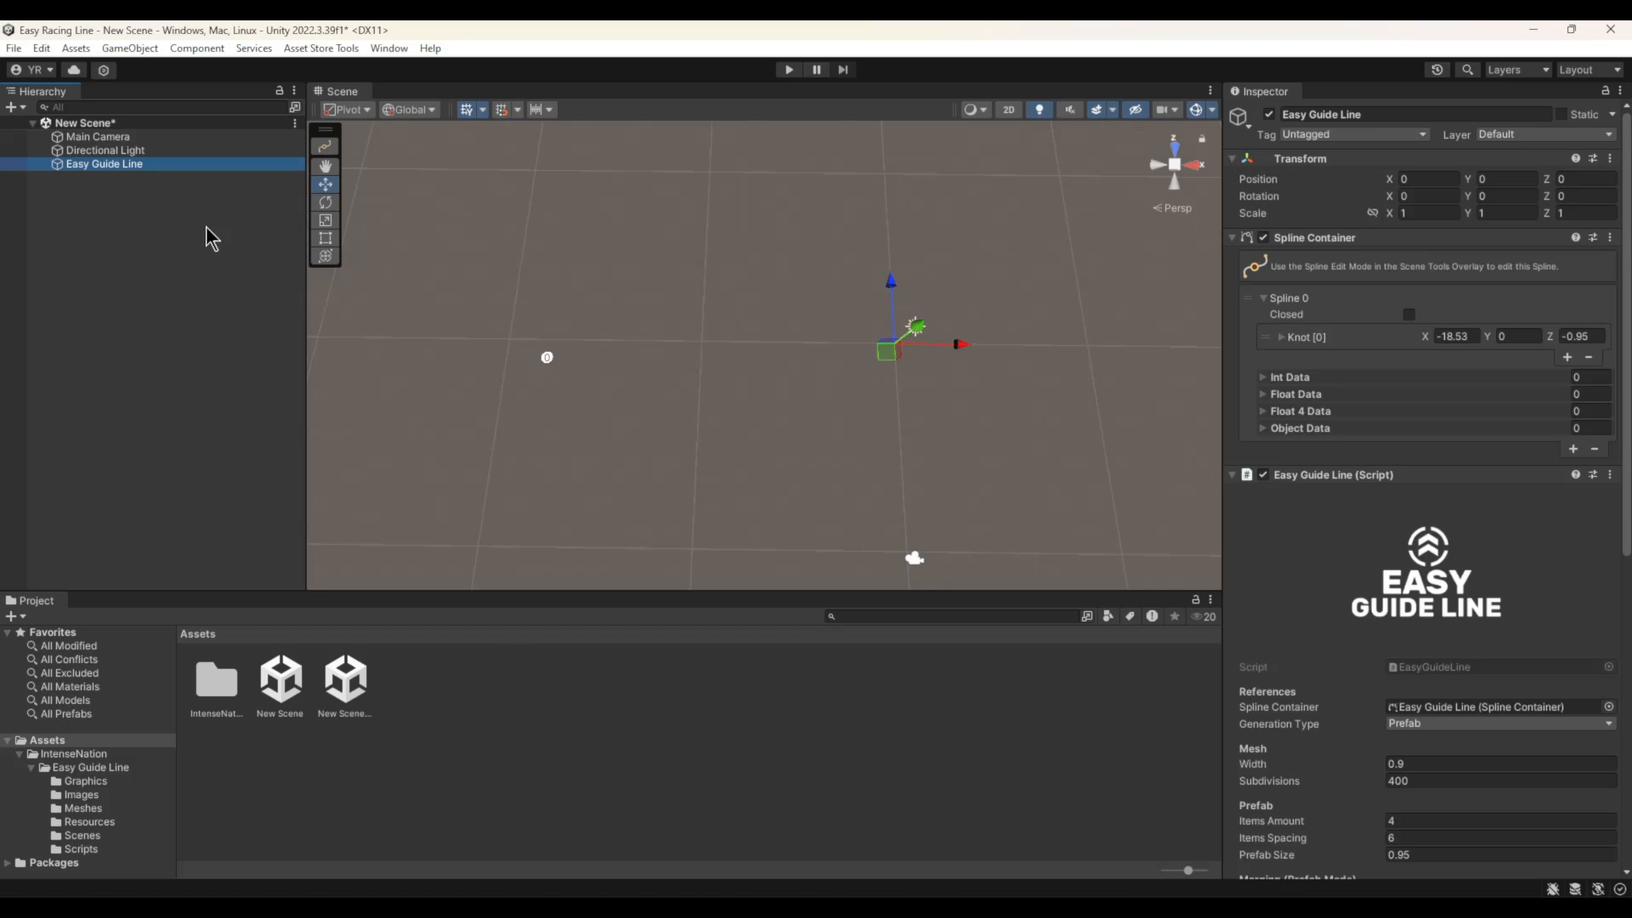Lock the Inspector panel
Viewport: 1632px width, 918px height.
pyautogui.click(x=1605, y=91)
